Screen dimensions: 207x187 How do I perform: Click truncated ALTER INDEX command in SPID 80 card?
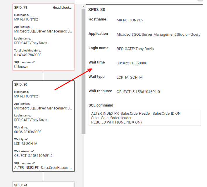pyautogui.click(x=43, y=168)
